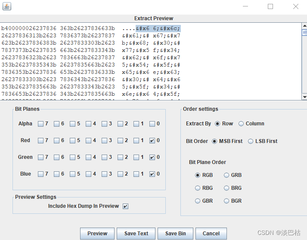Click hex value "7836353b26237836" in preview
The height and width of the screenshot is (240, 307).
click(x=29, y=72)
